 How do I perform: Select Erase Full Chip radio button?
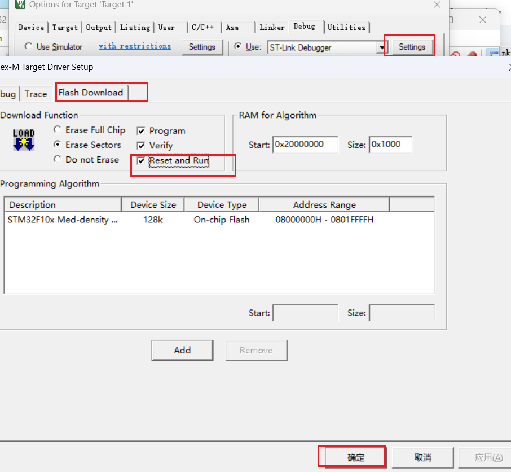click(58, 129)
